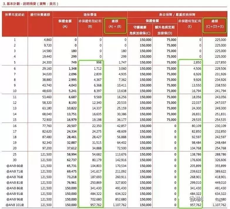
Task: Click guaranteed amount '13,751' in year 14
Action: 72,114
